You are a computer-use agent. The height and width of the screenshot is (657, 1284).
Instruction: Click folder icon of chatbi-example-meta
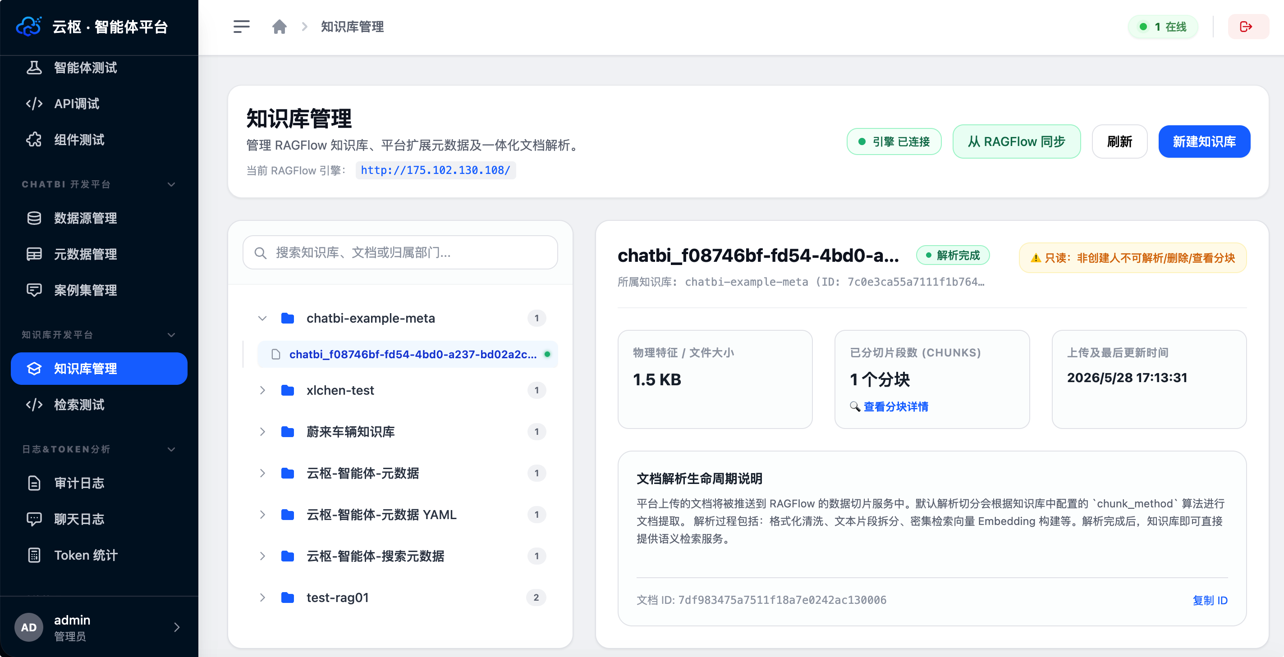click(288, 318)
